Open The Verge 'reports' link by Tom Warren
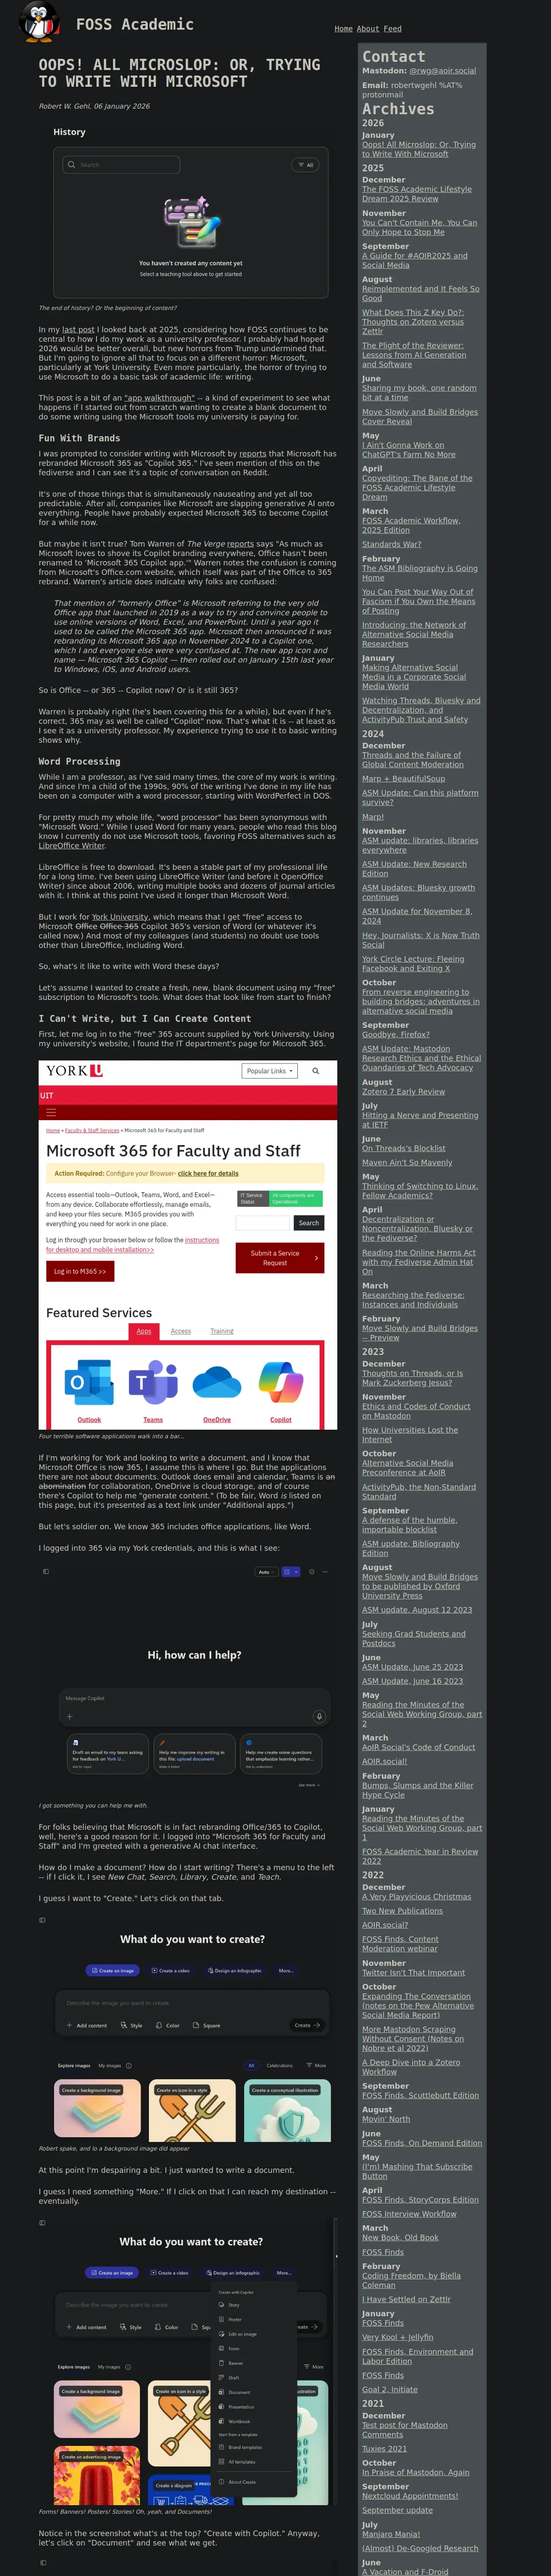 pos(240,544)
